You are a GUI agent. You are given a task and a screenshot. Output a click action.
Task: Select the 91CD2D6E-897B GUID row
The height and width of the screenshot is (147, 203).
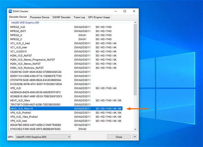(66, 84)
